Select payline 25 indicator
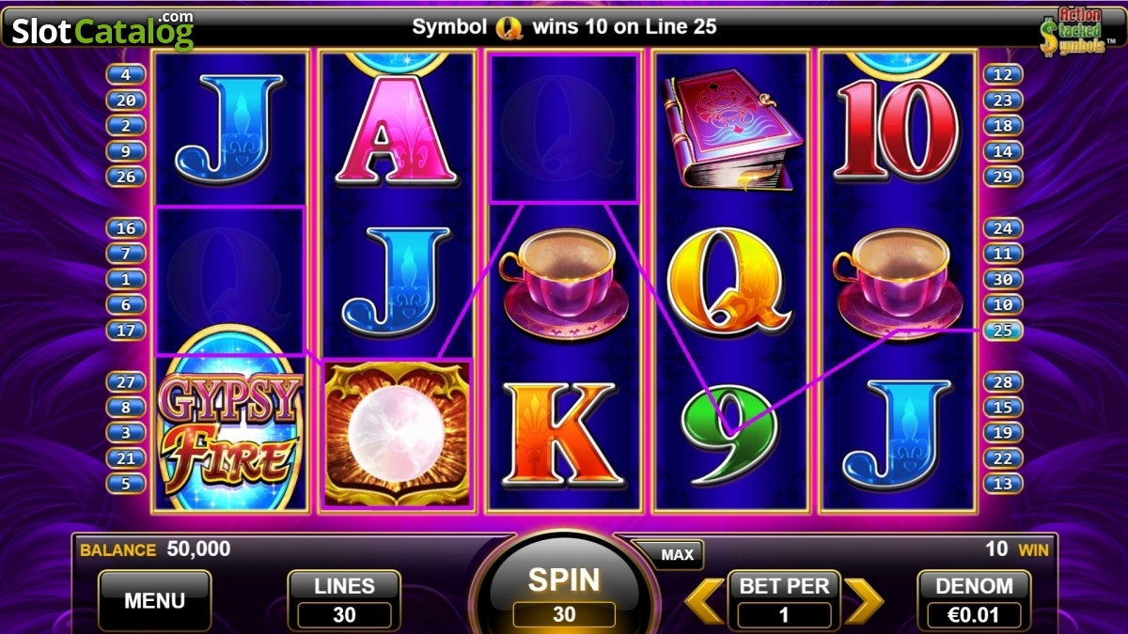The height and width of the screenshot is (634, 1128). pos(1003,331)
